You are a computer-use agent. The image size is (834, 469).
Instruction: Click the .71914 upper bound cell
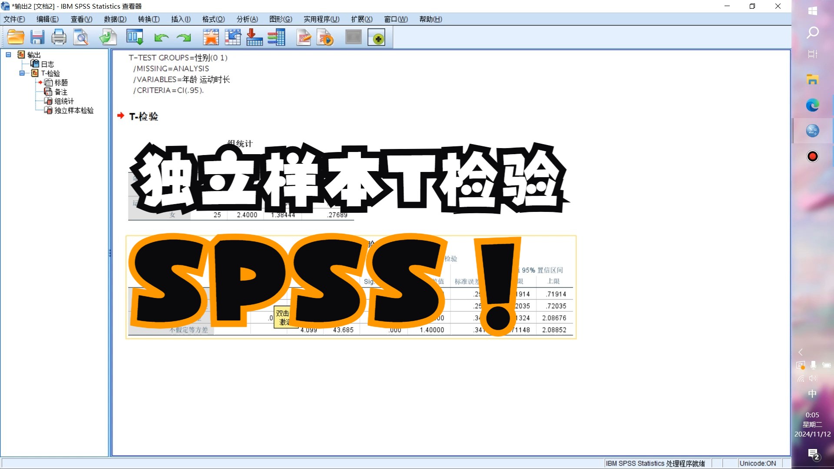(556, 294)
